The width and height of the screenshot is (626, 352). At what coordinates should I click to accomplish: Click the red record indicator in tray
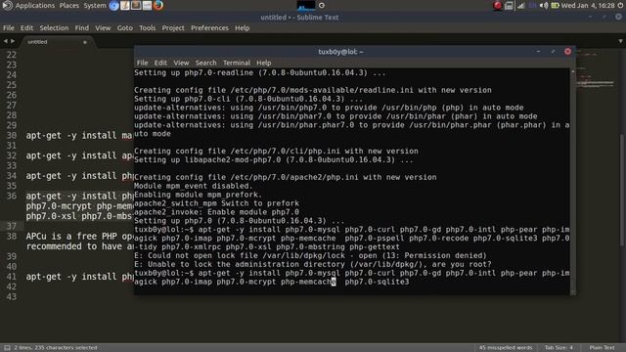click(498, 6)
